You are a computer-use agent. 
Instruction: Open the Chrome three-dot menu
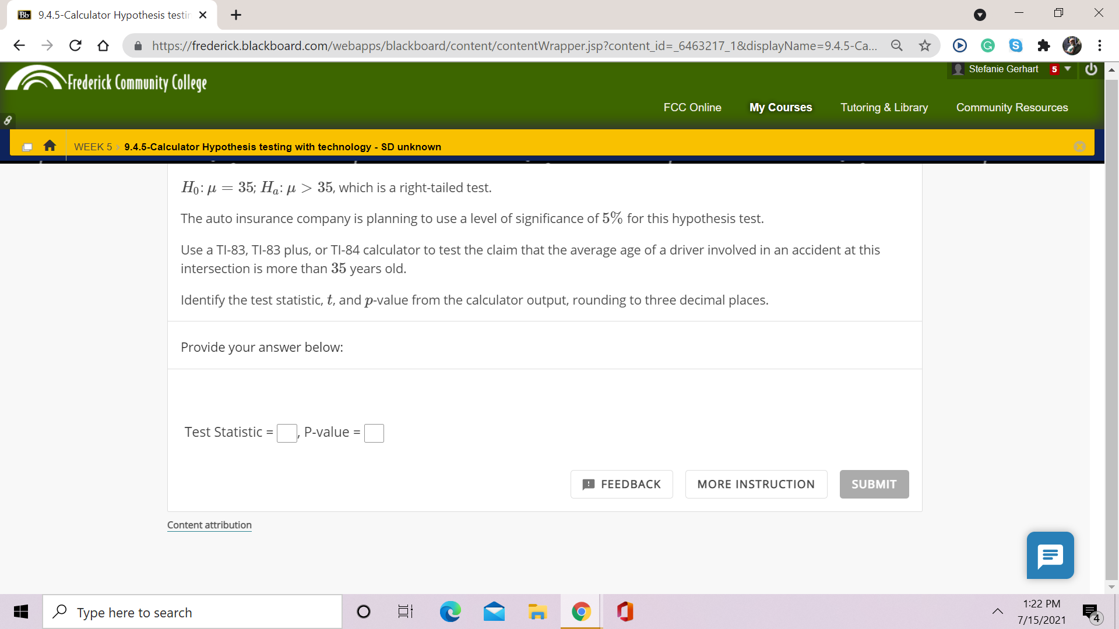click(x=1100, y=45)
